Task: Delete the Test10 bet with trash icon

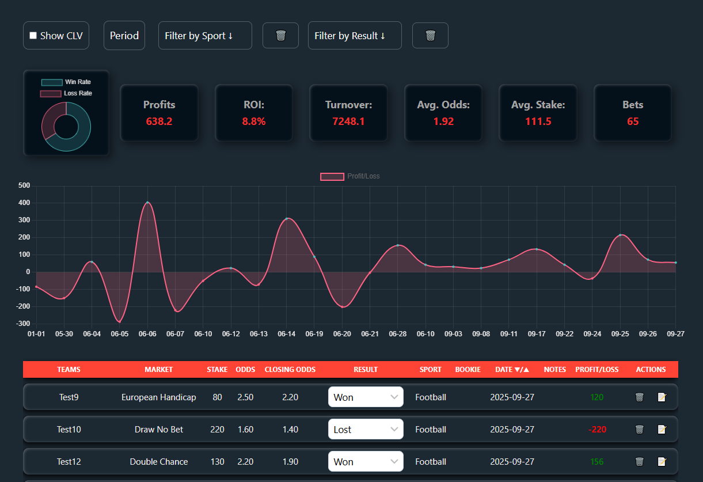Action: point(639,430)
